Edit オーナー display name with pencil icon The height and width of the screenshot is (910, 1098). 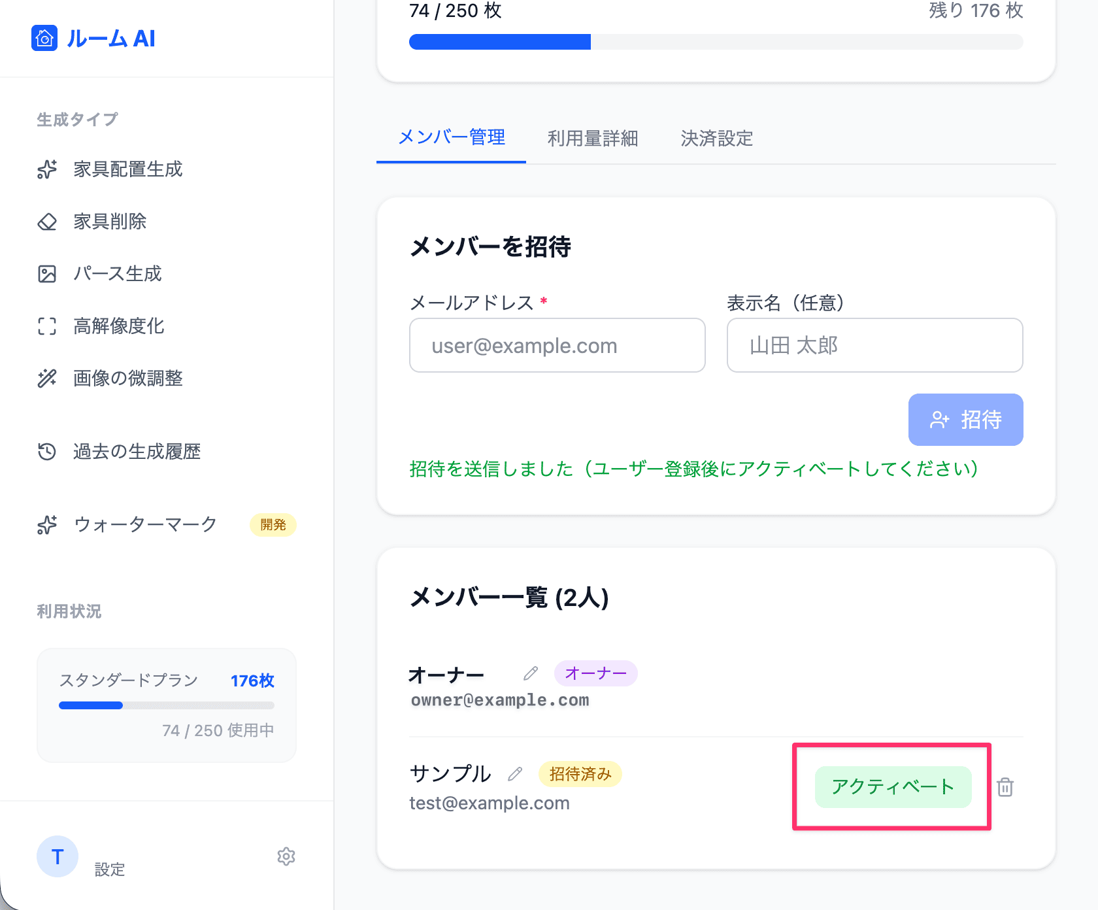coord(531,673)
